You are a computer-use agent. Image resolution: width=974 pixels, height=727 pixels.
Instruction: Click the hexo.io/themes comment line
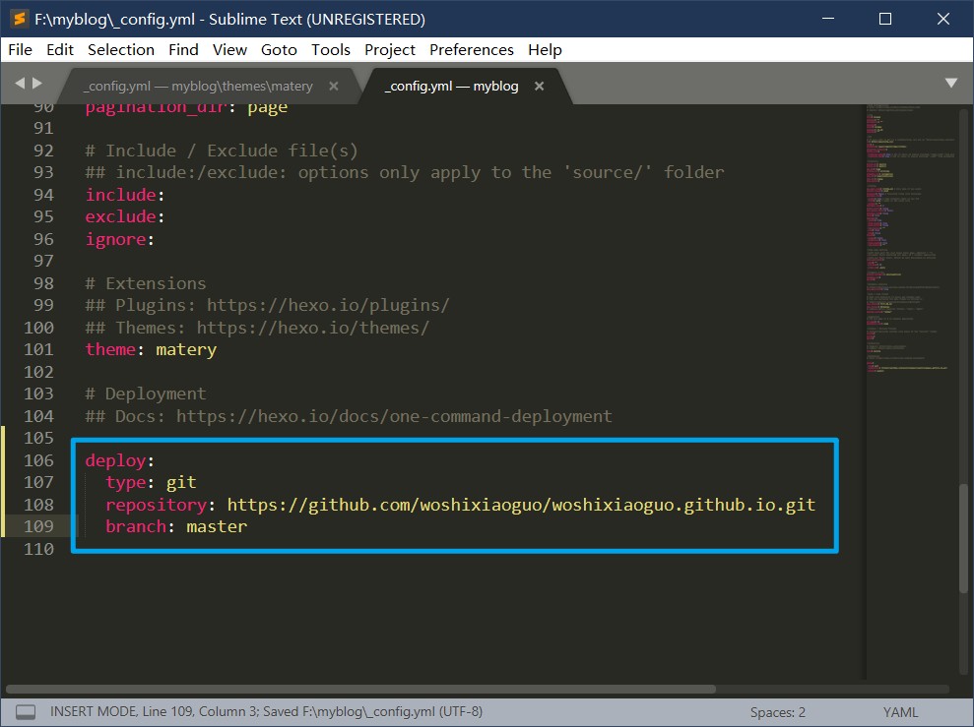point(257,328)
